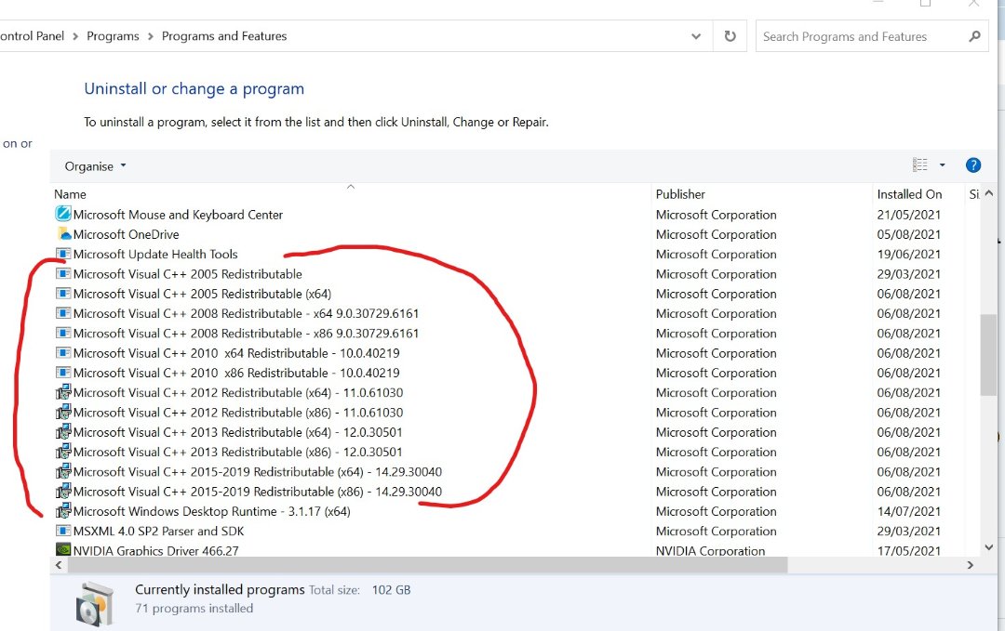This screenshot has height=631, width=1005.
Task: Click icon of Visual C++ 2013 Redistributable (x64)
Action: [x=63, y=432]
